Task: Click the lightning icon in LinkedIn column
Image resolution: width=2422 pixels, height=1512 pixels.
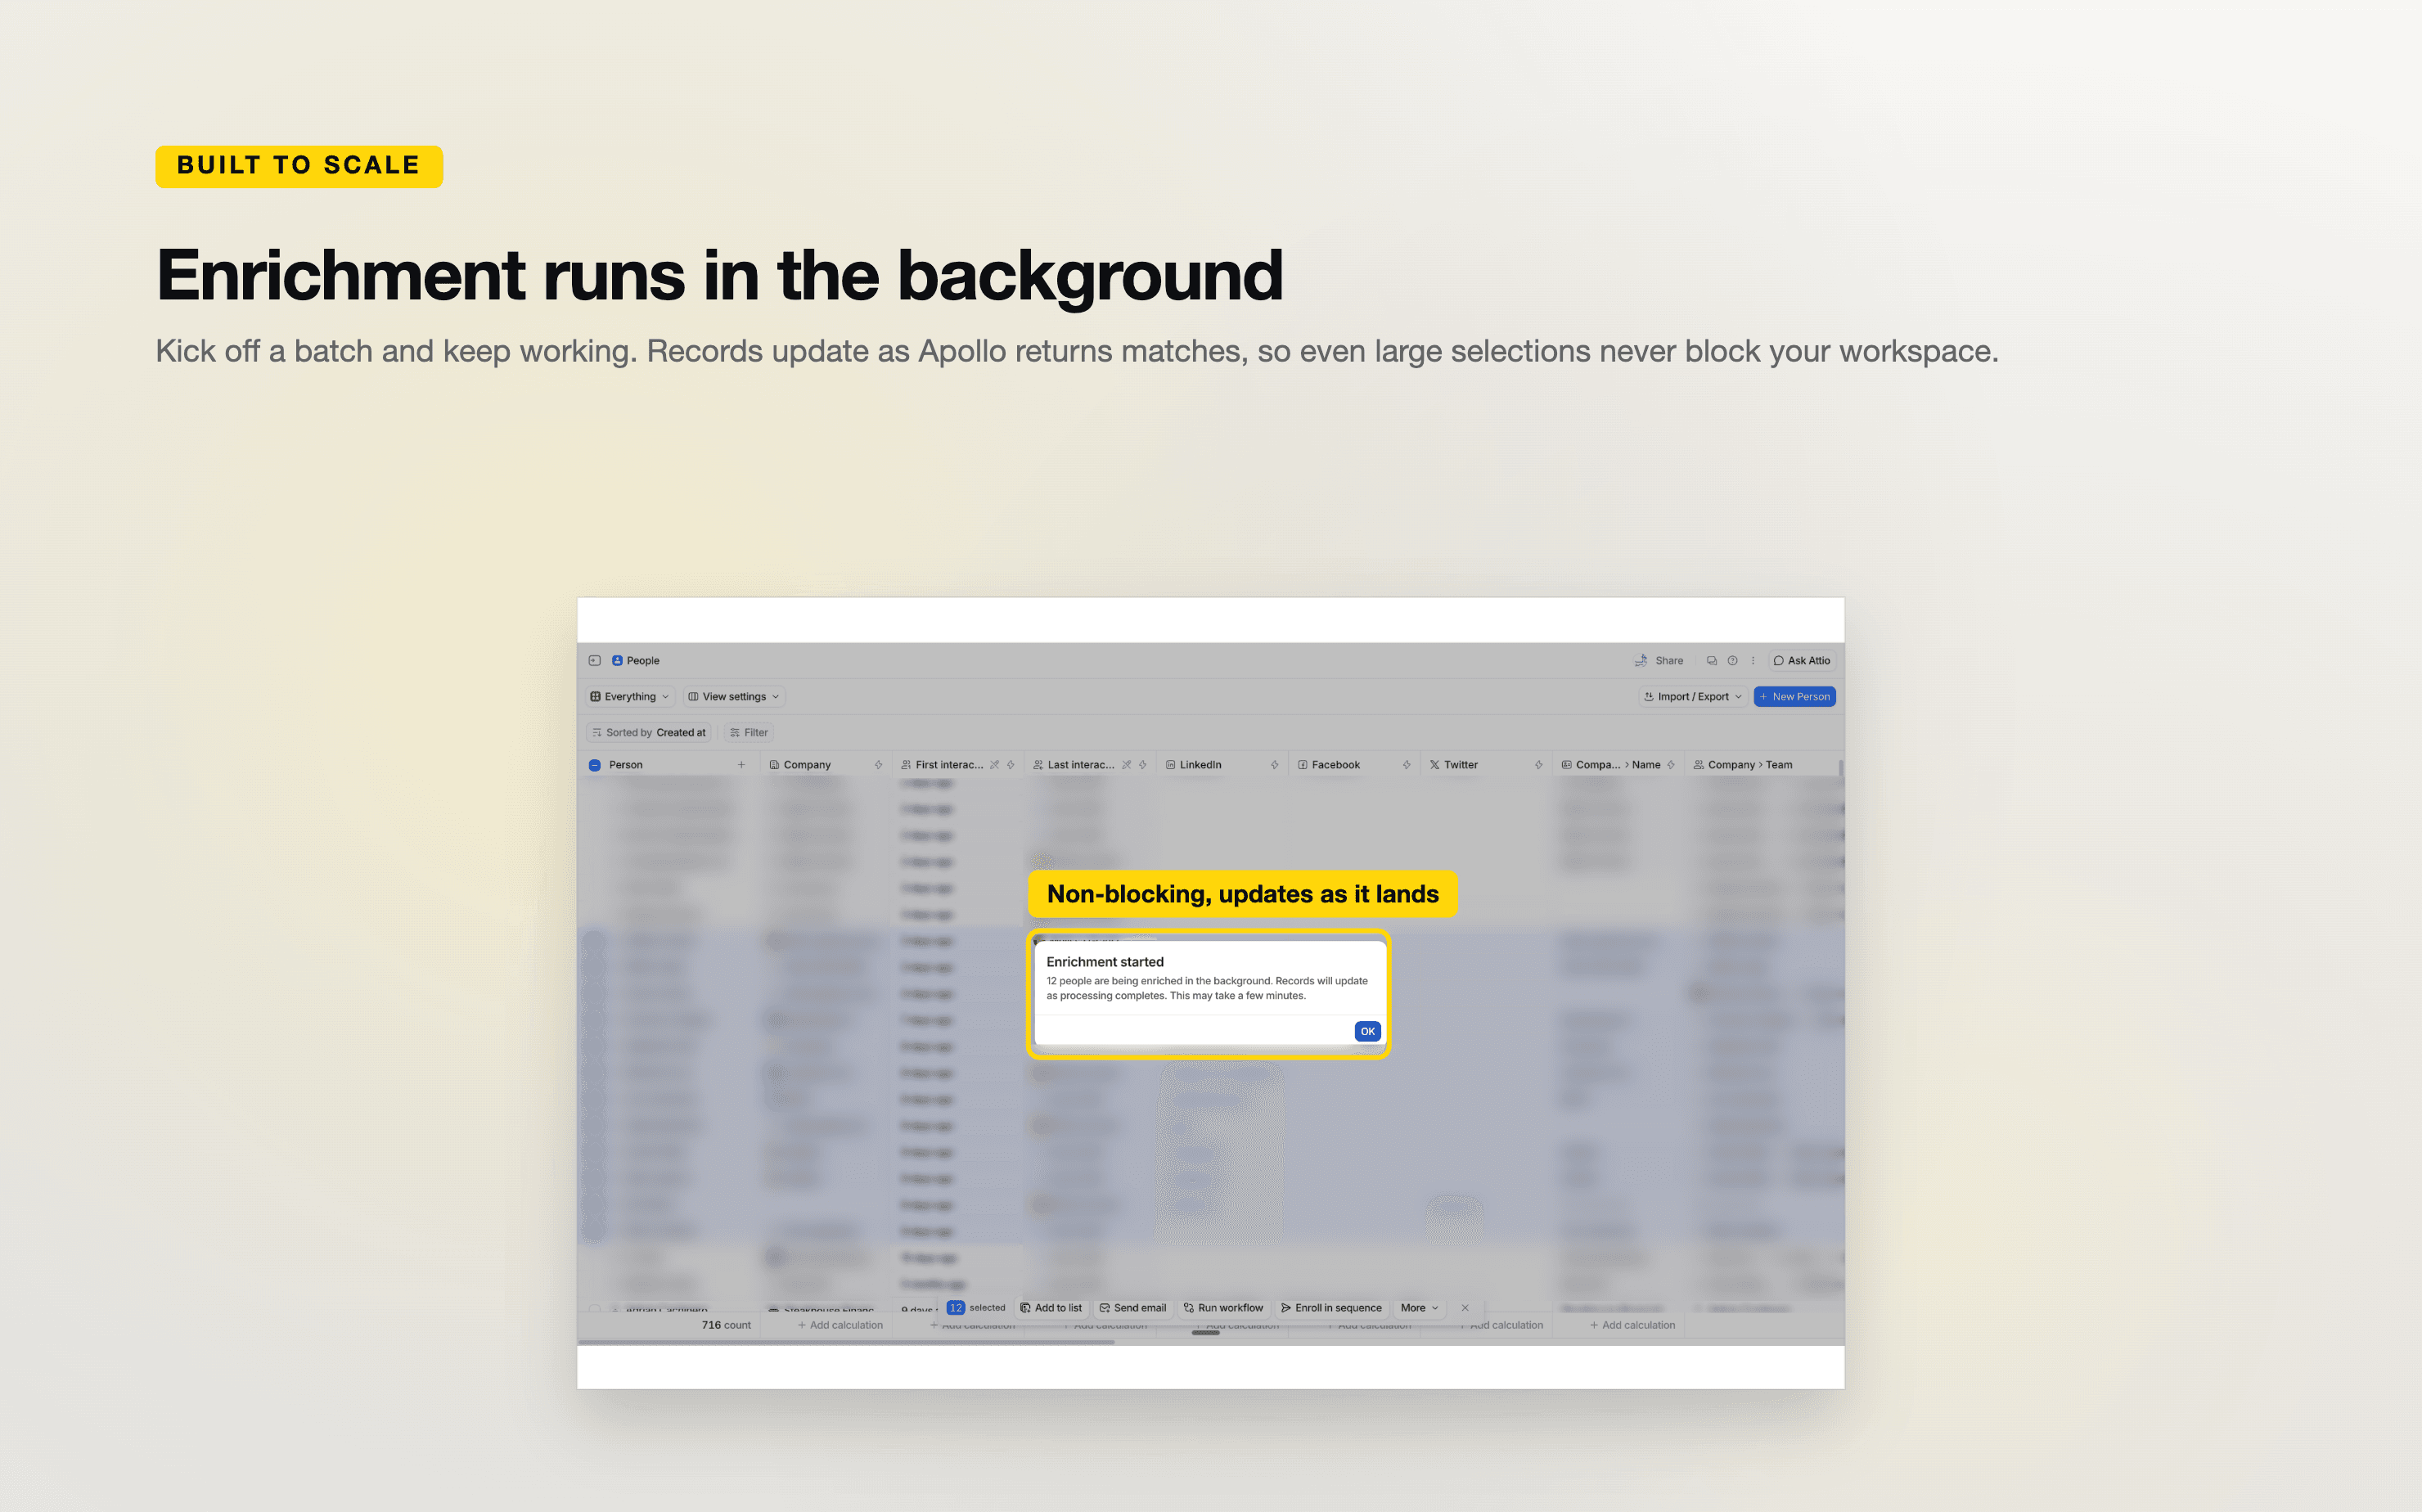Action: [x=1274, y=765]
